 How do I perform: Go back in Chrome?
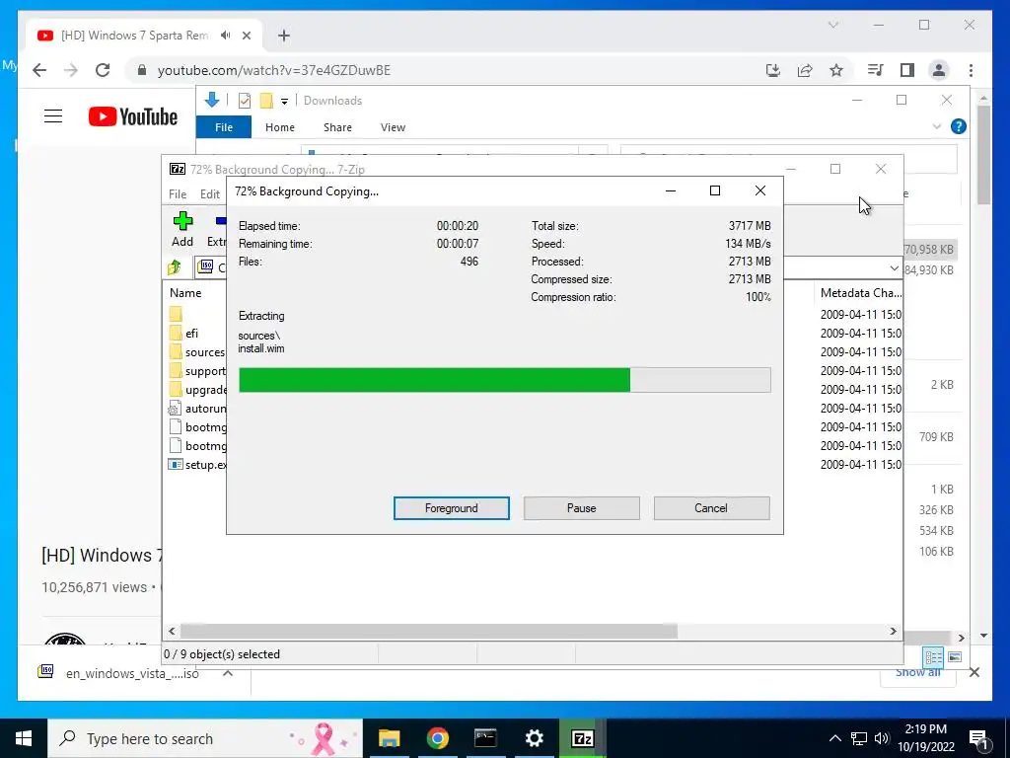click(39, 70)
